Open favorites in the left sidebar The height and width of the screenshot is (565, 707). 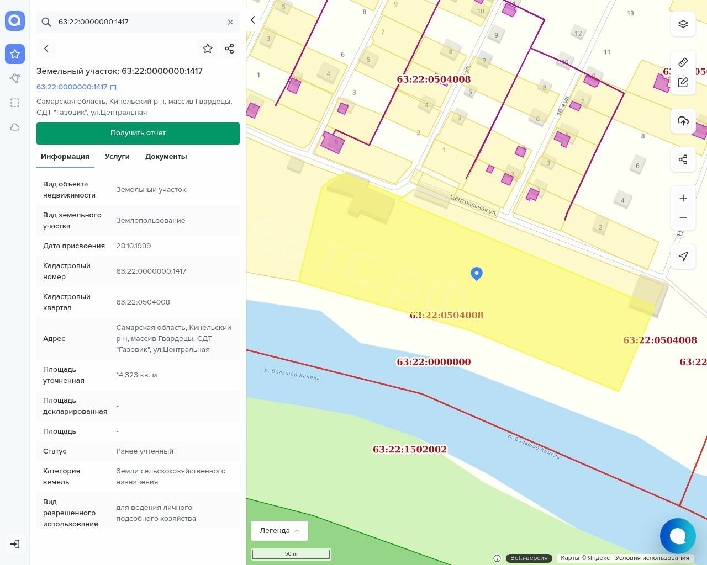click(x=15, y=54)
